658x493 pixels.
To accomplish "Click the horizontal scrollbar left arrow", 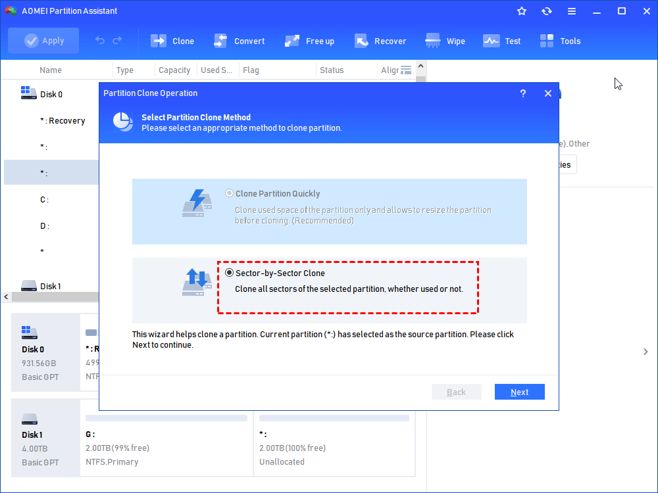I will tap(7, 297).
